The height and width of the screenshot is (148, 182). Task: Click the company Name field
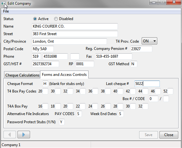coord(75,26)
